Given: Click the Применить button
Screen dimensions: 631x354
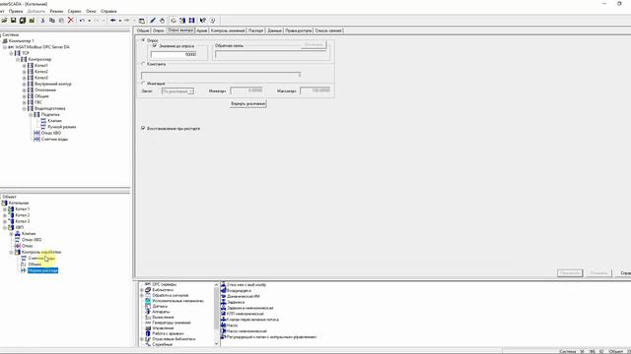Looking at the screenshot, I should 570,273.
